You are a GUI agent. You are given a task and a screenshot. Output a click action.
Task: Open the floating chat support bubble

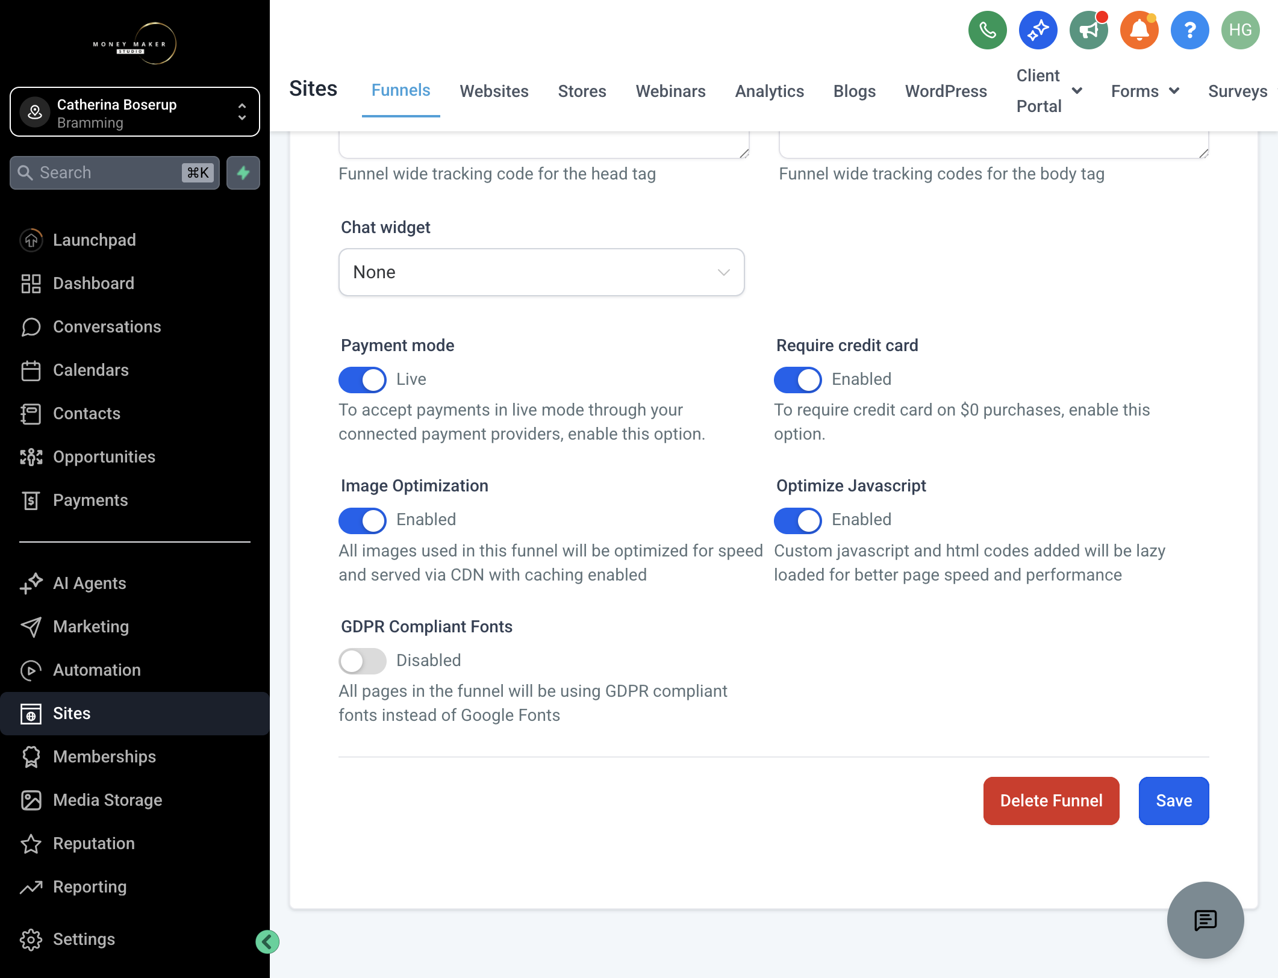click(x=1206, y=920)
